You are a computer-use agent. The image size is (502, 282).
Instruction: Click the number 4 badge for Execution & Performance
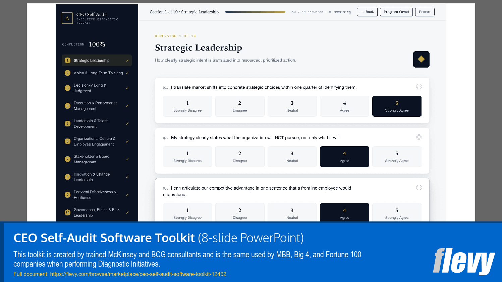pos(67,106)
